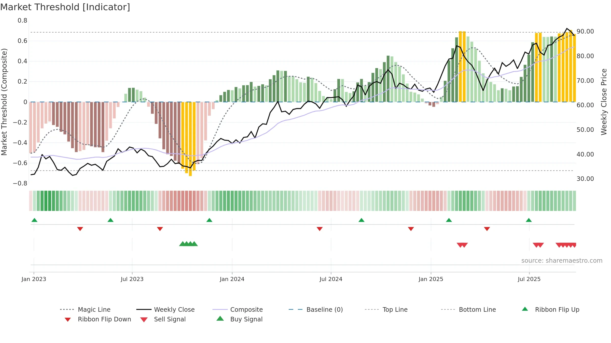Click the green triangle icon beside Ribbon Flip Up
This screenshot has height=343, width=611.
(525, 309)
